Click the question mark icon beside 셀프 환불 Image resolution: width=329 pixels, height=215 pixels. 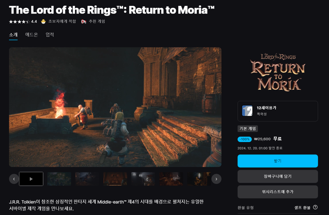point(315,207)
